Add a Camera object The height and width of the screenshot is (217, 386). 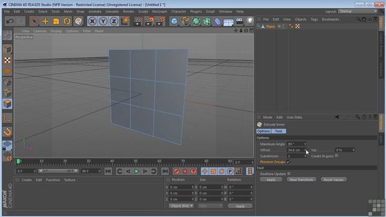(239, 22)
